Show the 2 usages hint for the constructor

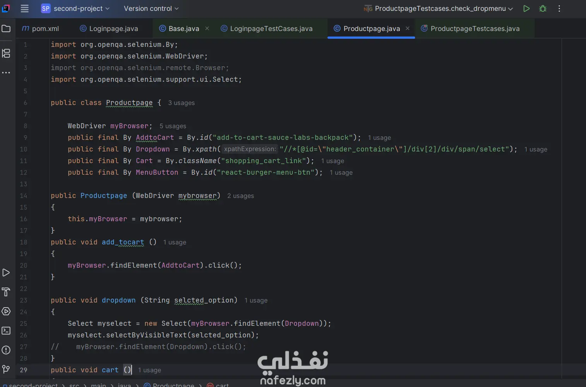click(x=240, y=196)
